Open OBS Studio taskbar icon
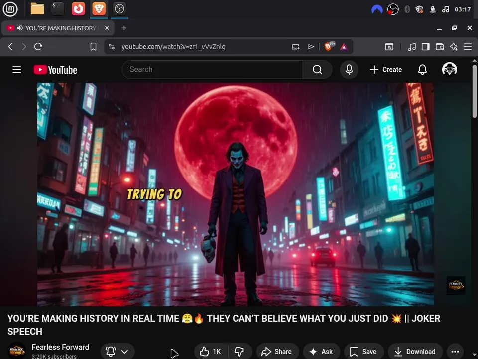 (119, 9)
